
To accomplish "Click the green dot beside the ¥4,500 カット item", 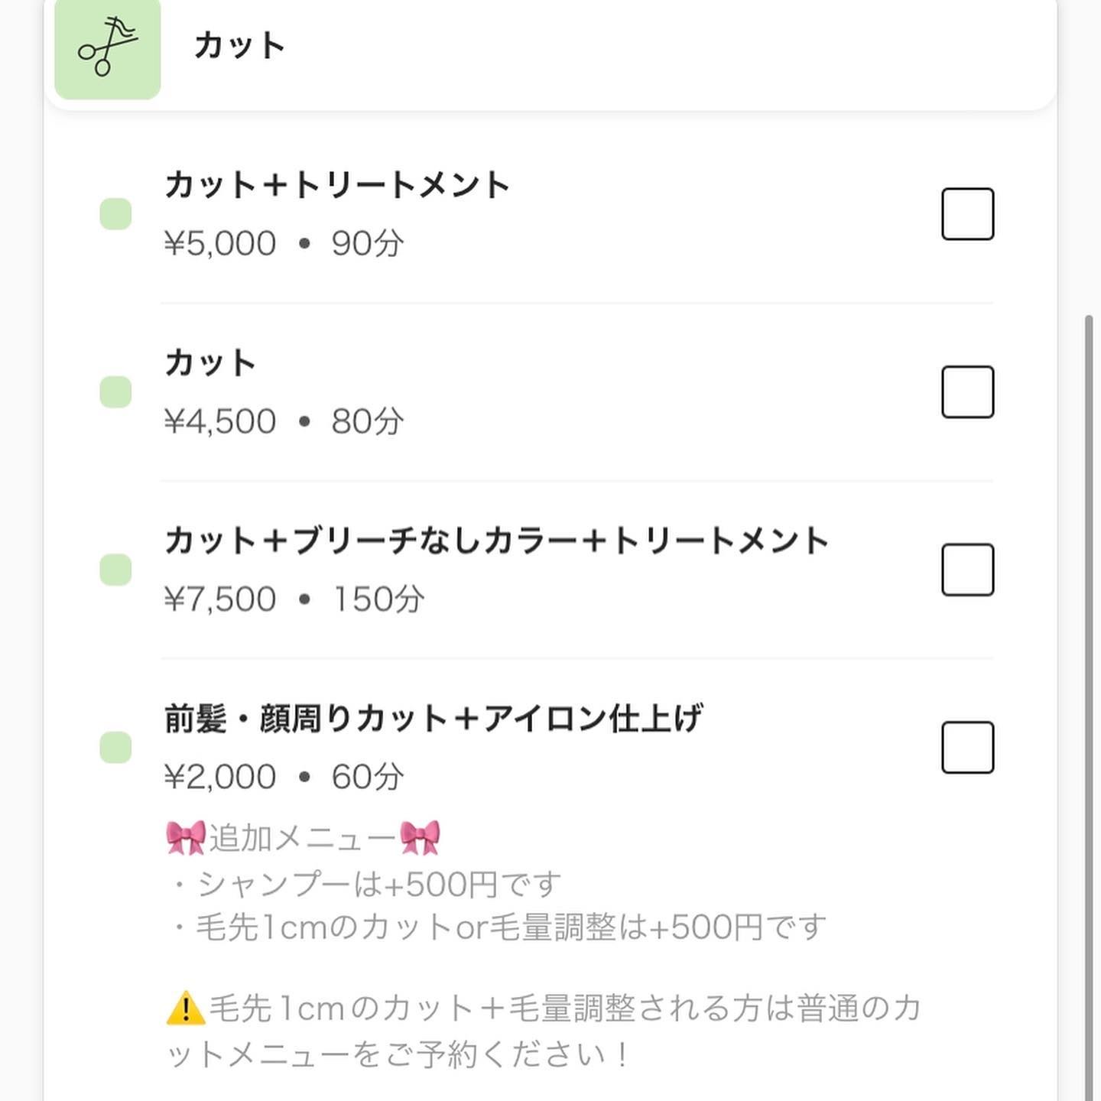I will (x=115, y=392).
